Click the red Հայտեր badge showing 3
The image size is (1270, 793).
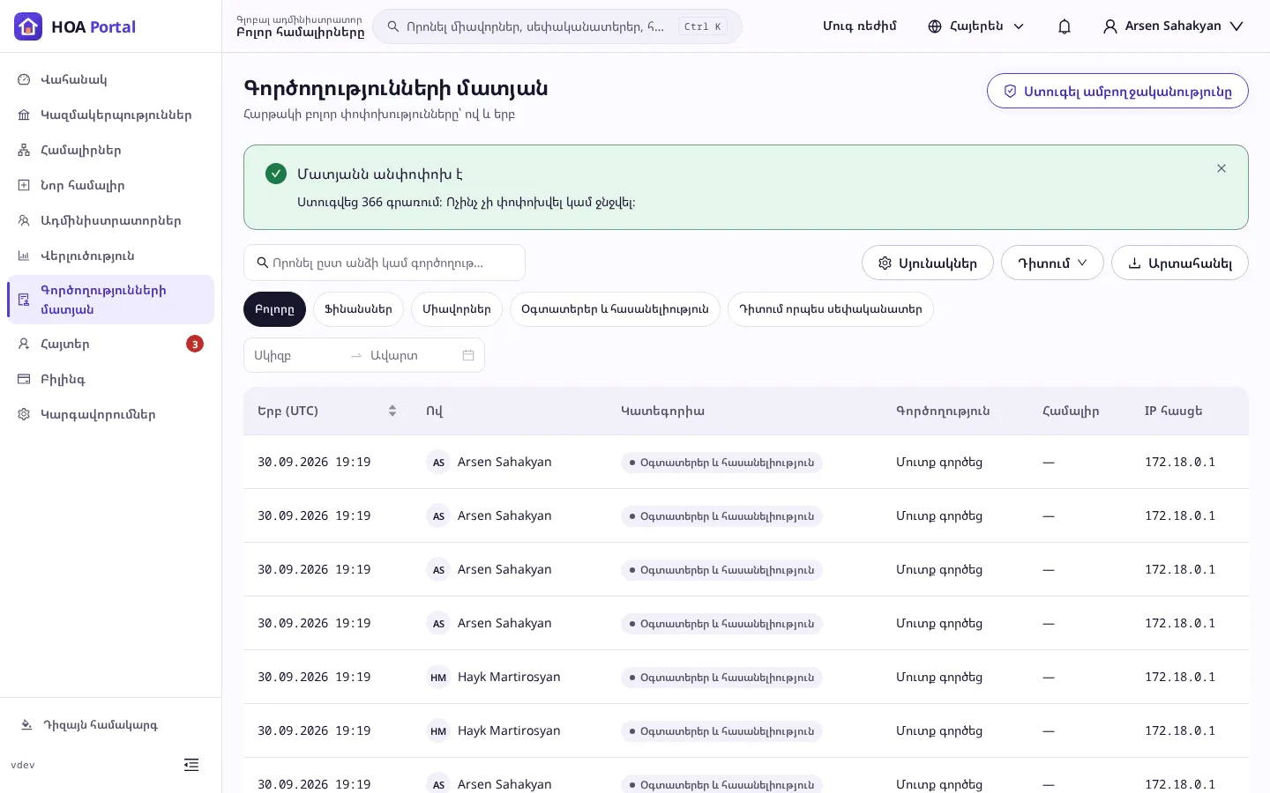[x=195, y=344]
